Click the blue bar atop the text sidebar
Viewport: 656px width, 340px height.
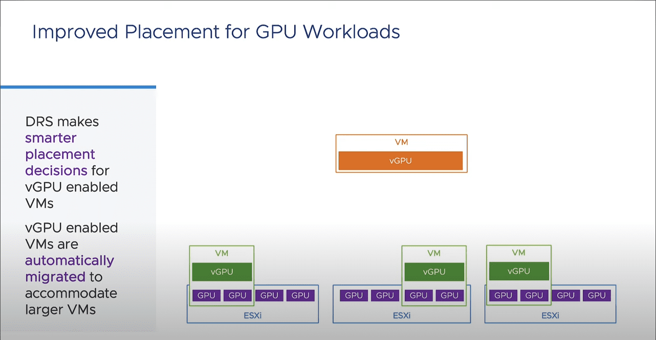pyautogui.click(x=78, y=87)
